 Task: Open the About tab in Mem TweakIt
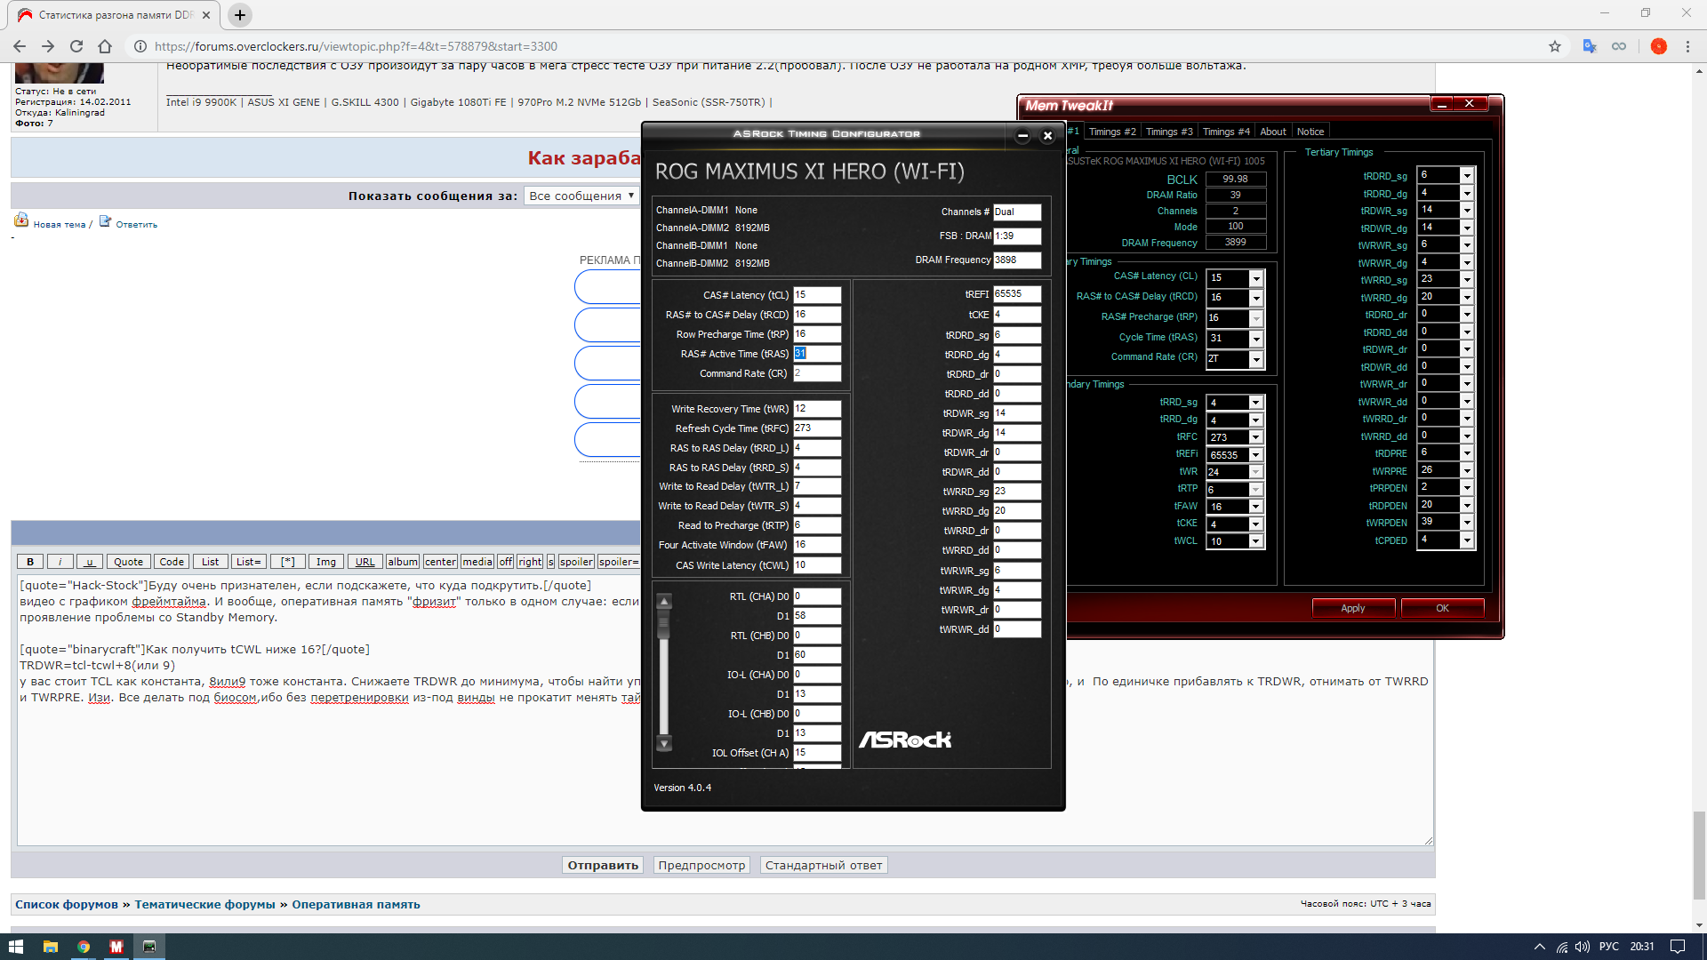point(1272,132)
